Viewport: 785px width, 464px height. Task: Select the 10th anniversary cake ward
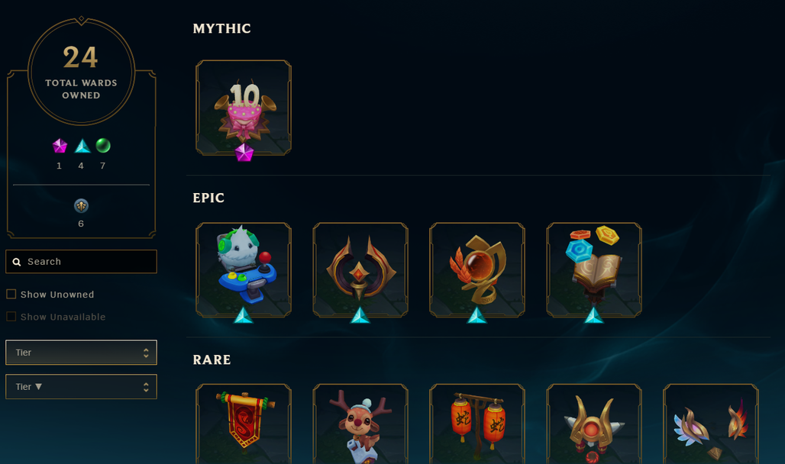click(244, 108)
